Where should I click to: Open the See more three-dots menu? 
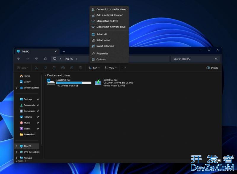(124, 68)
